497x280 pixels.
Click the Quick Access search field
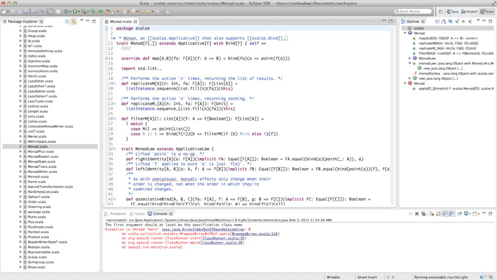pos(413,11)
